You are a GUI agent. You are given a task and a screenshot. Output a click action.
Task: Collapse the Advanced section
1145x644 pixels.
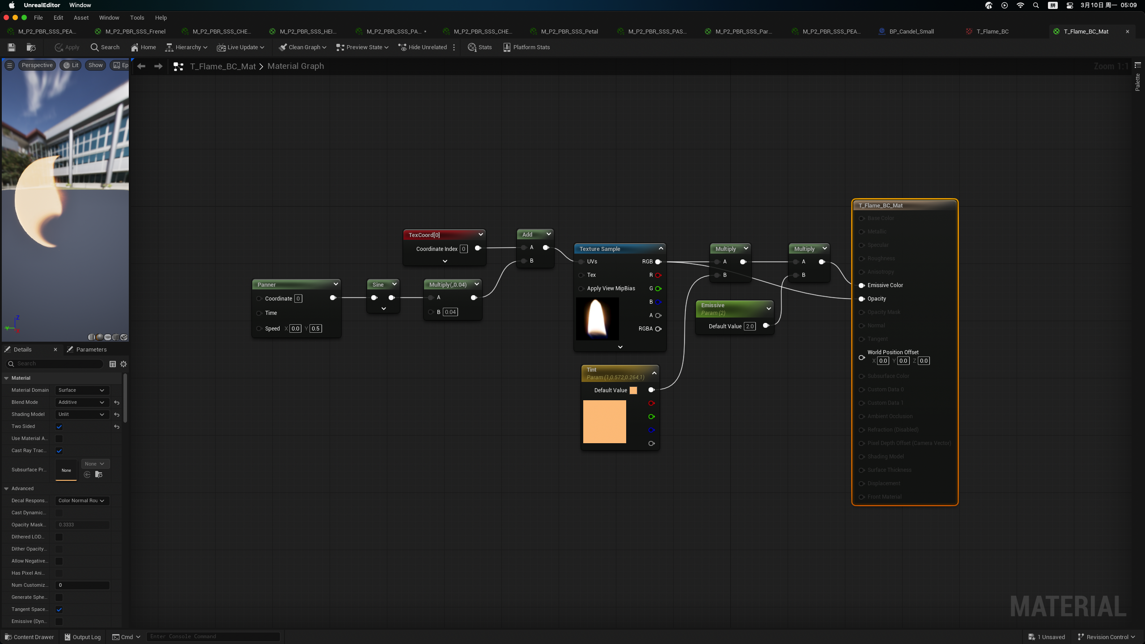pyautogui.click(x=7, y=489)
